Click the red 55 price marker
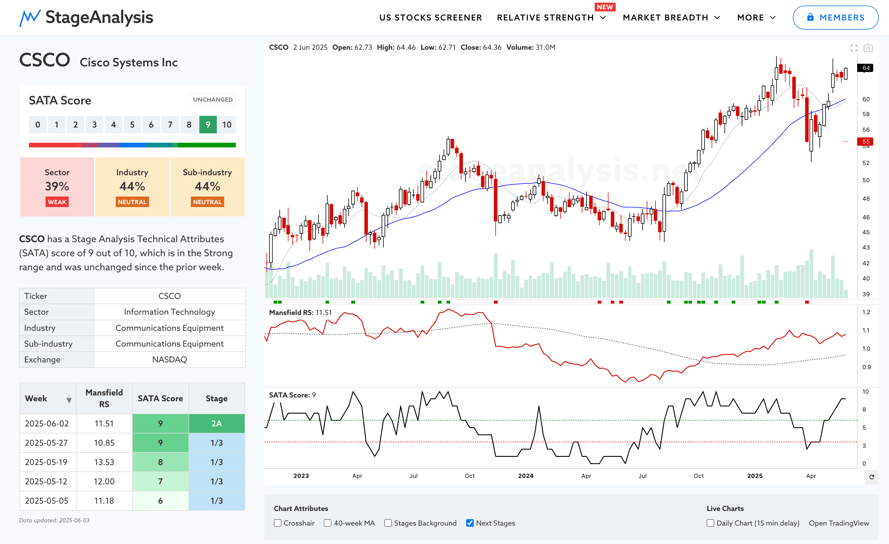Viewport: 889px width, 544px height. pyautogui.click(x=866, y=142)
